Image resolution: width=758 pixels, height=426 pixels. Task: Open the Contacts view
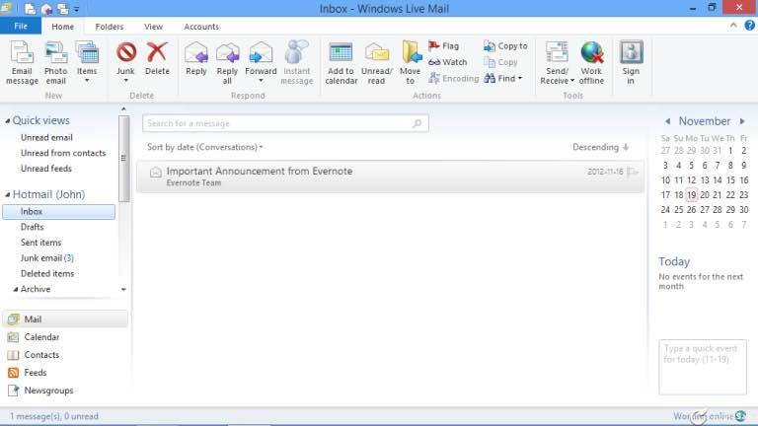(33, 355)
